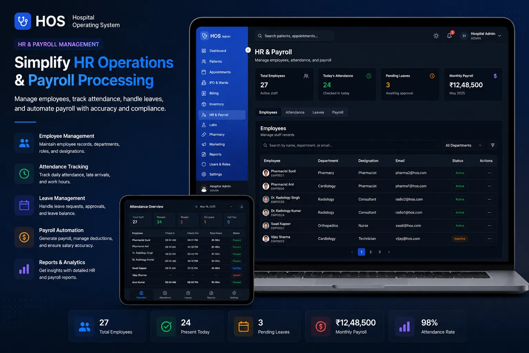
Task: Click the employee search by name field
Action: point(349,145)
